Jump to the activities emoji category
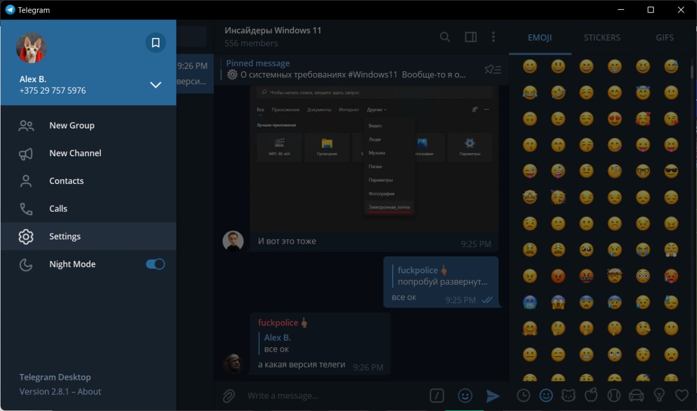This screenshot has width=697, height=411. pos(613,396)
